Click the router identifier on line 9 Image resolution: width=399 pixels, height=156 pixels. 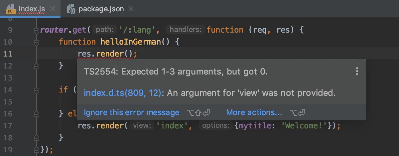(54, 30)
